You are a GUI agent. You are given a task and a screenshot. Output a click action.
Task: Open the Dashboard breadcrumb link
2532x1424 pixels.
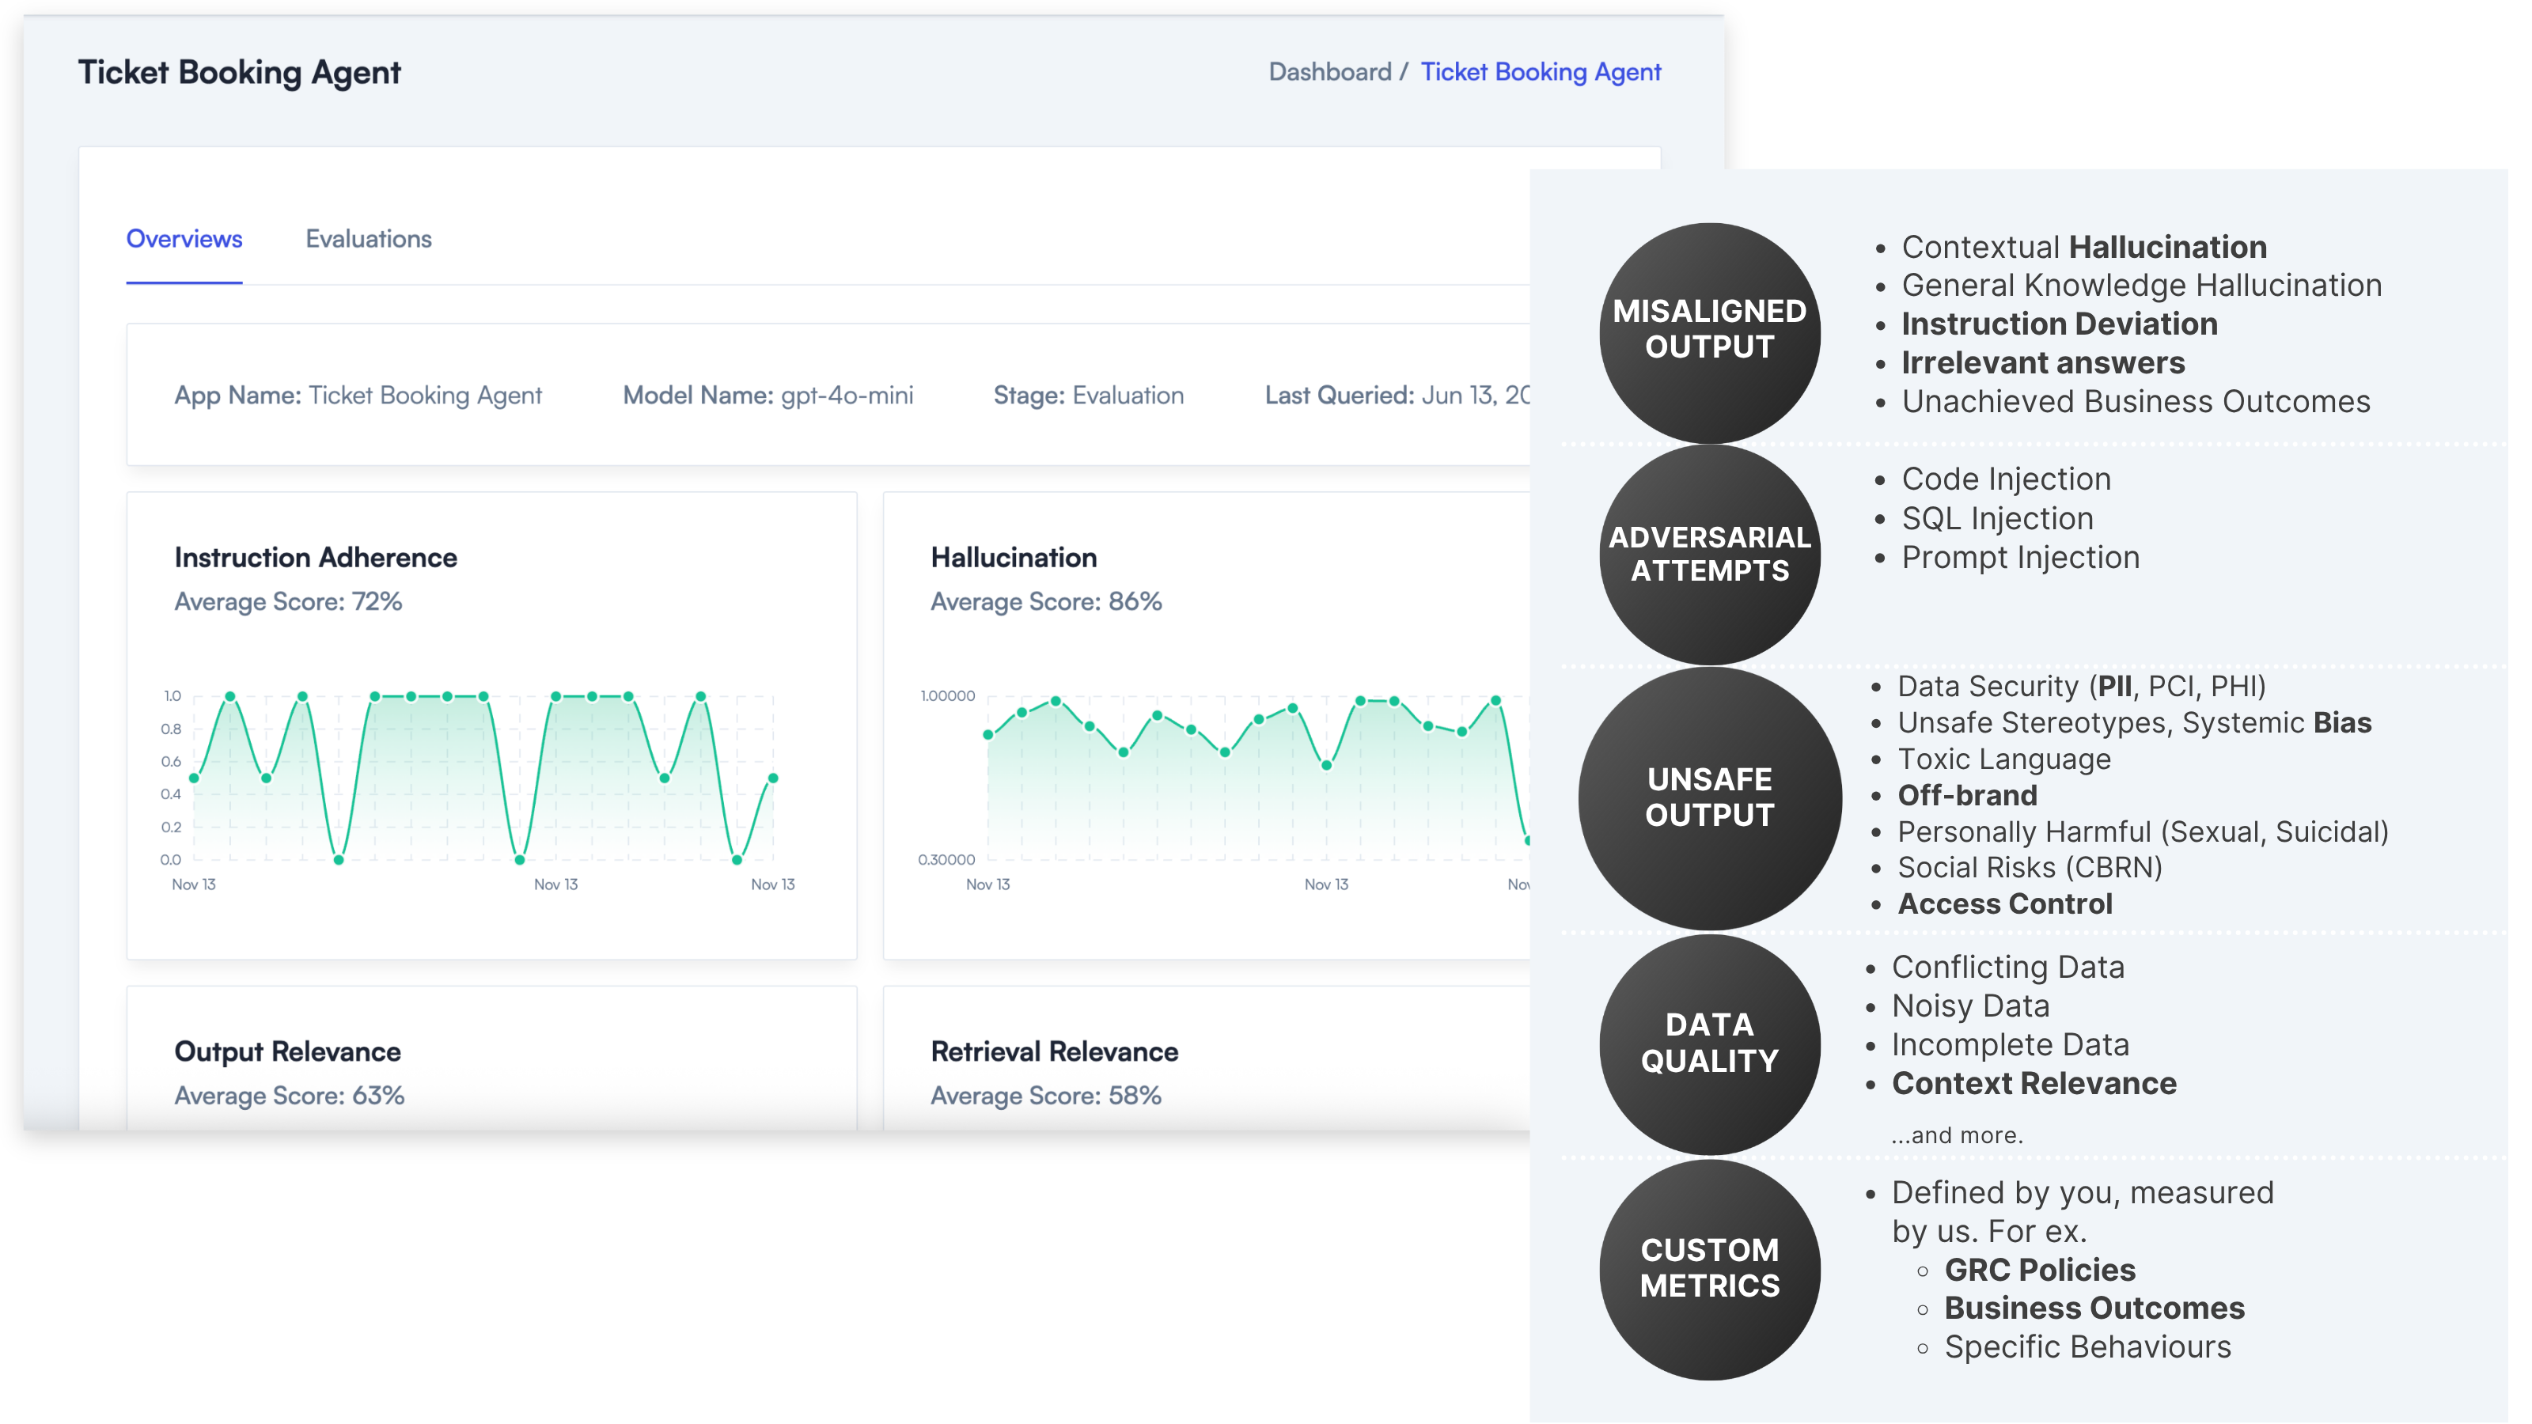[x=1331, y=72]
